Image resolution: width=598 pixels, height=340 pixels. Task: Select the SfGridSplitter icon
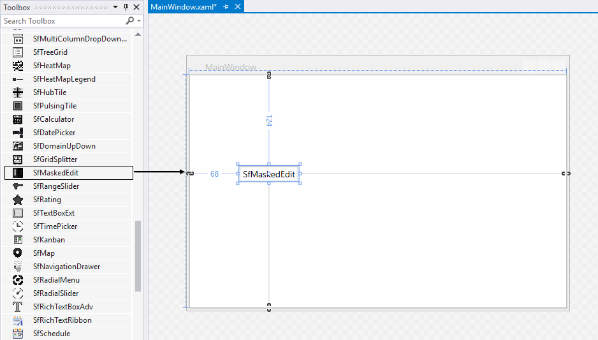(x=18, y=159)
